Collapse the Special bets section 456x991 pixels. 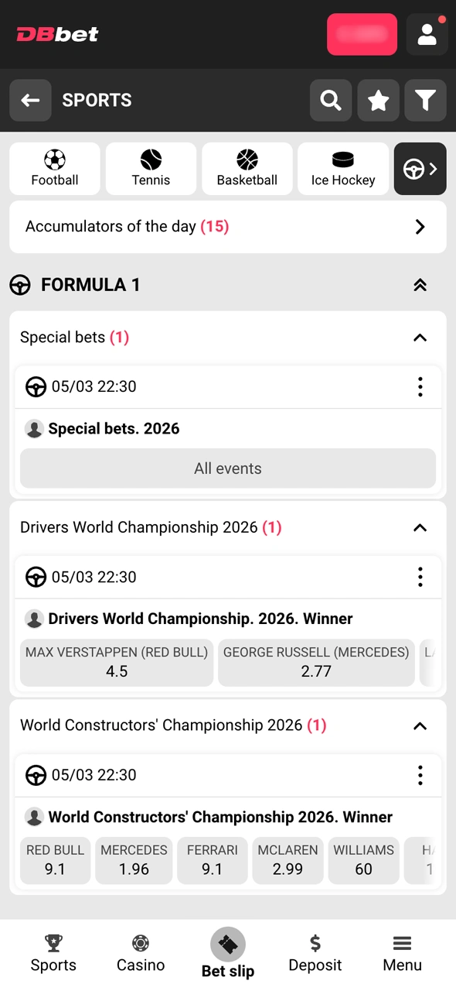coord(420,338)
